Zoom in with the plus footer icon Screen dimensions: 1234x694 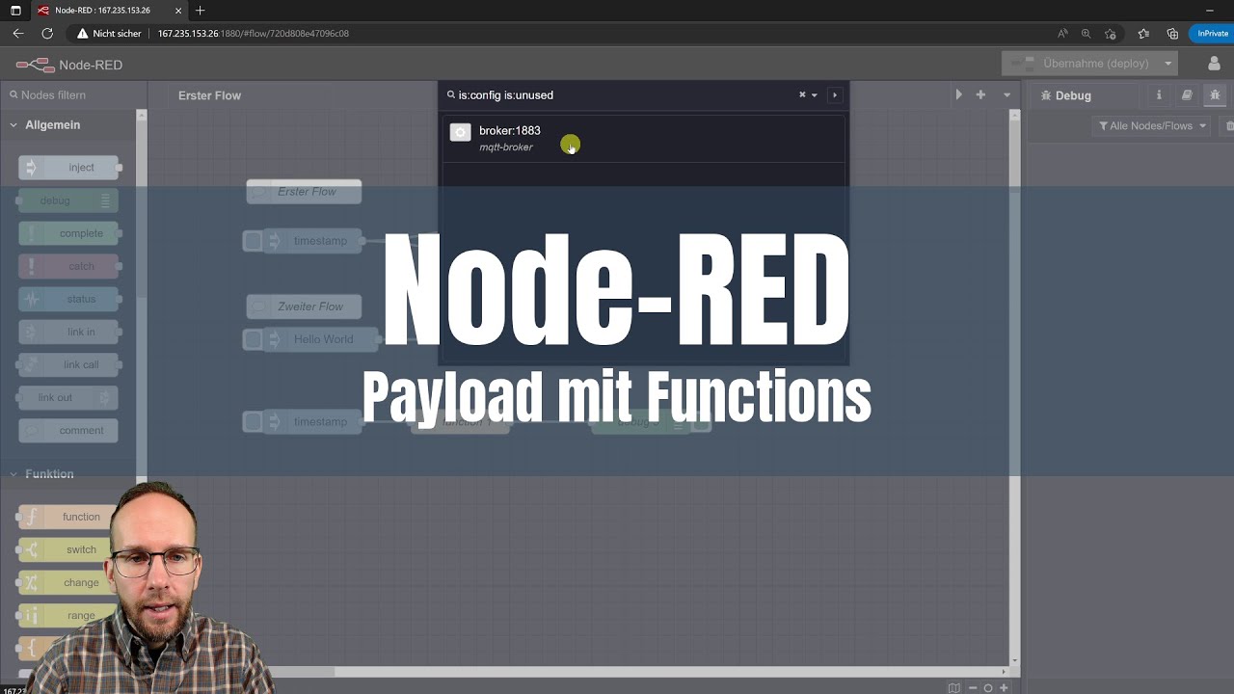[x=1004, y=687]
